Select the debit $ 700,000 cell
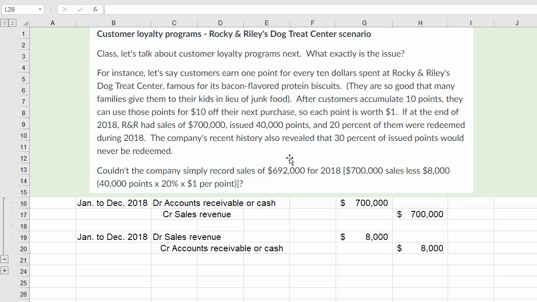This screenshot has width=537, height=302. click(364, 203)
